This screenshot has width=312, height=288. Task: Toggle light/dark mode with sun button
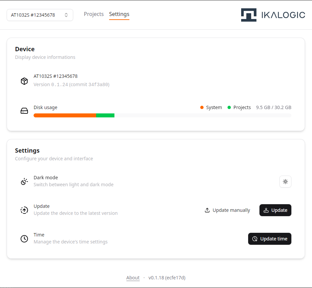tap(285, 182)
